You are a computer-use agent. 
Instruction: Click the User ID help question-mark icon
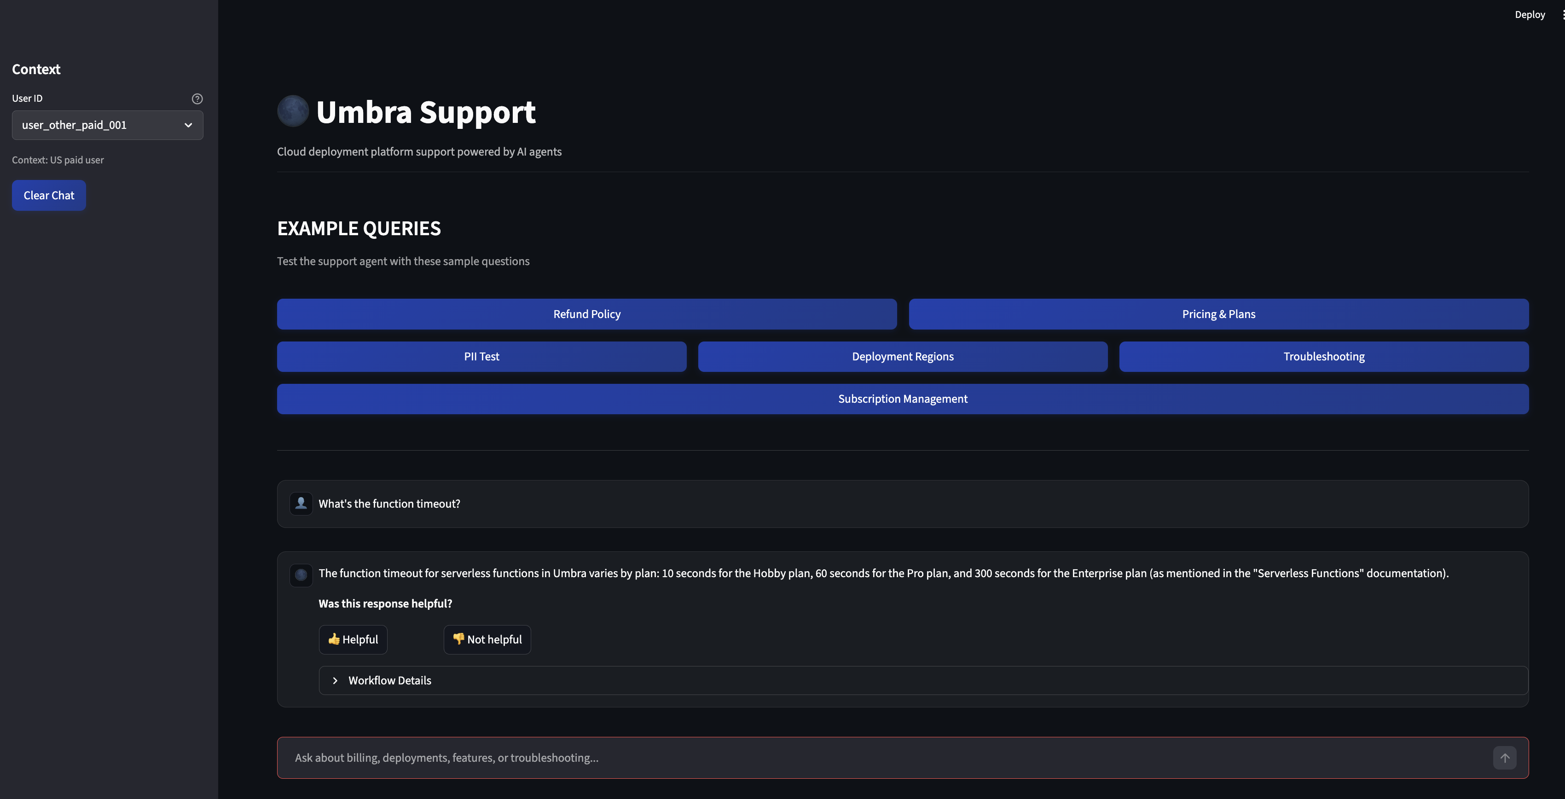coord(197,98)
